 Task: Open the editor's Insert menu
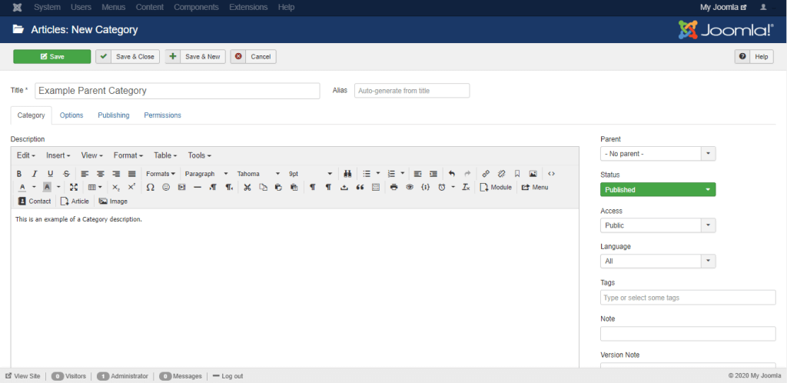(x=58, y=155)
